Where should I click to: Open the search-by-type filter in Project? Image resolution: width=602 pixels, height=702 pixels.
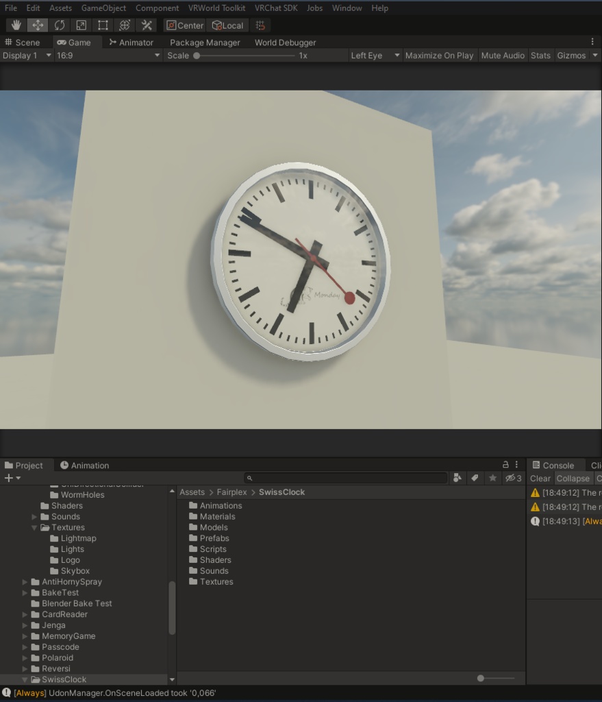(457, 478)
